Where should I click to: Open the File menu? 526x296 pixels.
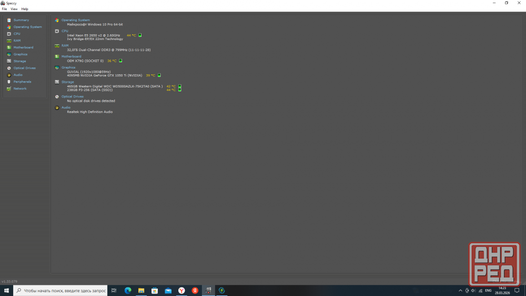point(4,9)
